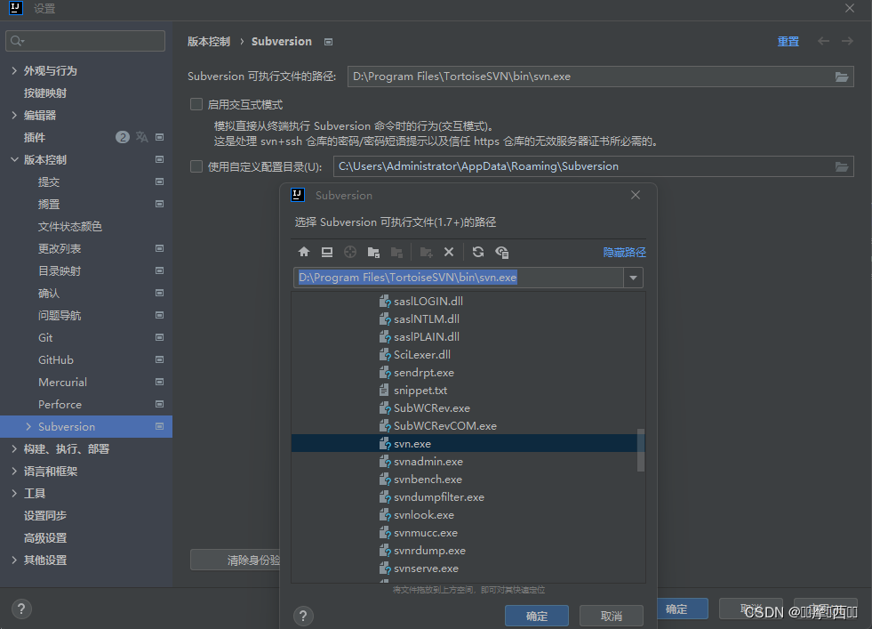Click the home directory icon in file chooser
The image size is (872, 629).
[304, 252]
